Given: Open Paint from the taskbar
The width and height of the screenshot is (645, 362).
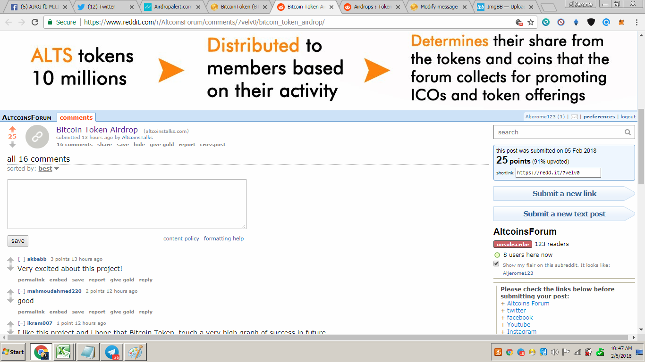Looking at the screenshot, I should [136, 352].
